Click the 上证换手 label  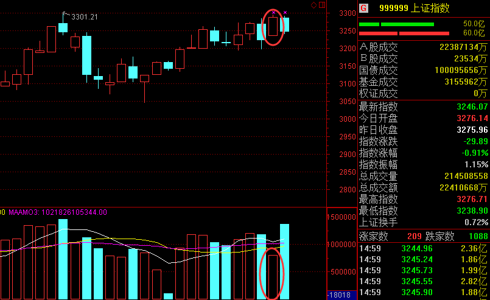[378, 223]
